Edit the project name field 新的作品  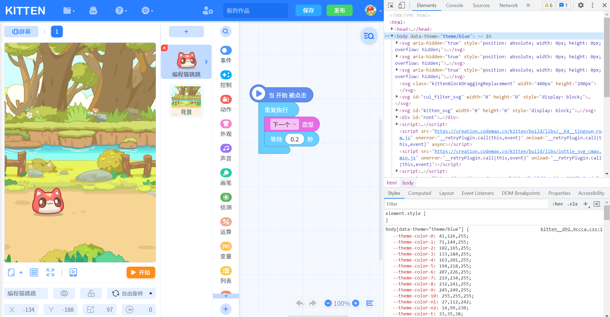pos(255,11)
